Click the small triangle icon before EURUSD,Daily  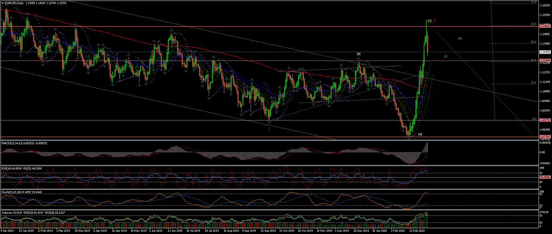click(x=3, y=3)
